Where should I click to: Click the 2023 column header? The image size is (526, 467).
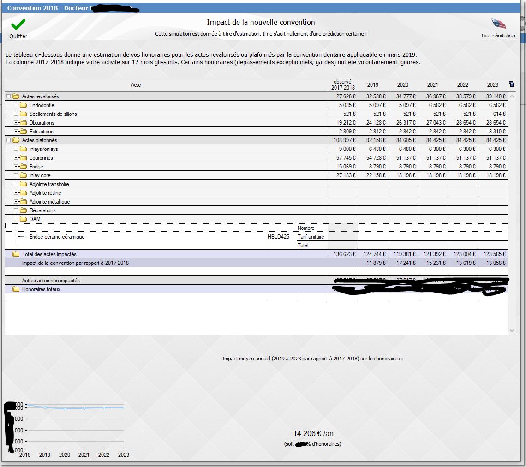coord(493,85)
